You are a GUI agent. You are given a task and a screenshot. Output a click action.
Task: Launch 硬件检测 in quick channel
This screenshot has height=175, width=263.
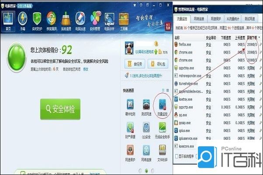coord(130,107)
